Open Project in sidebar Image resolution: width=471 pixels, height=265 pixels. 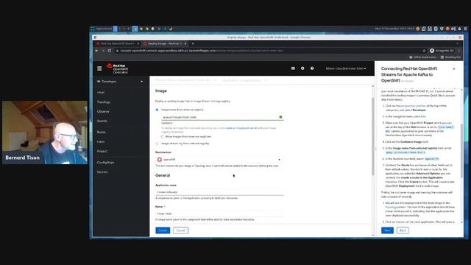coord(102,152)
